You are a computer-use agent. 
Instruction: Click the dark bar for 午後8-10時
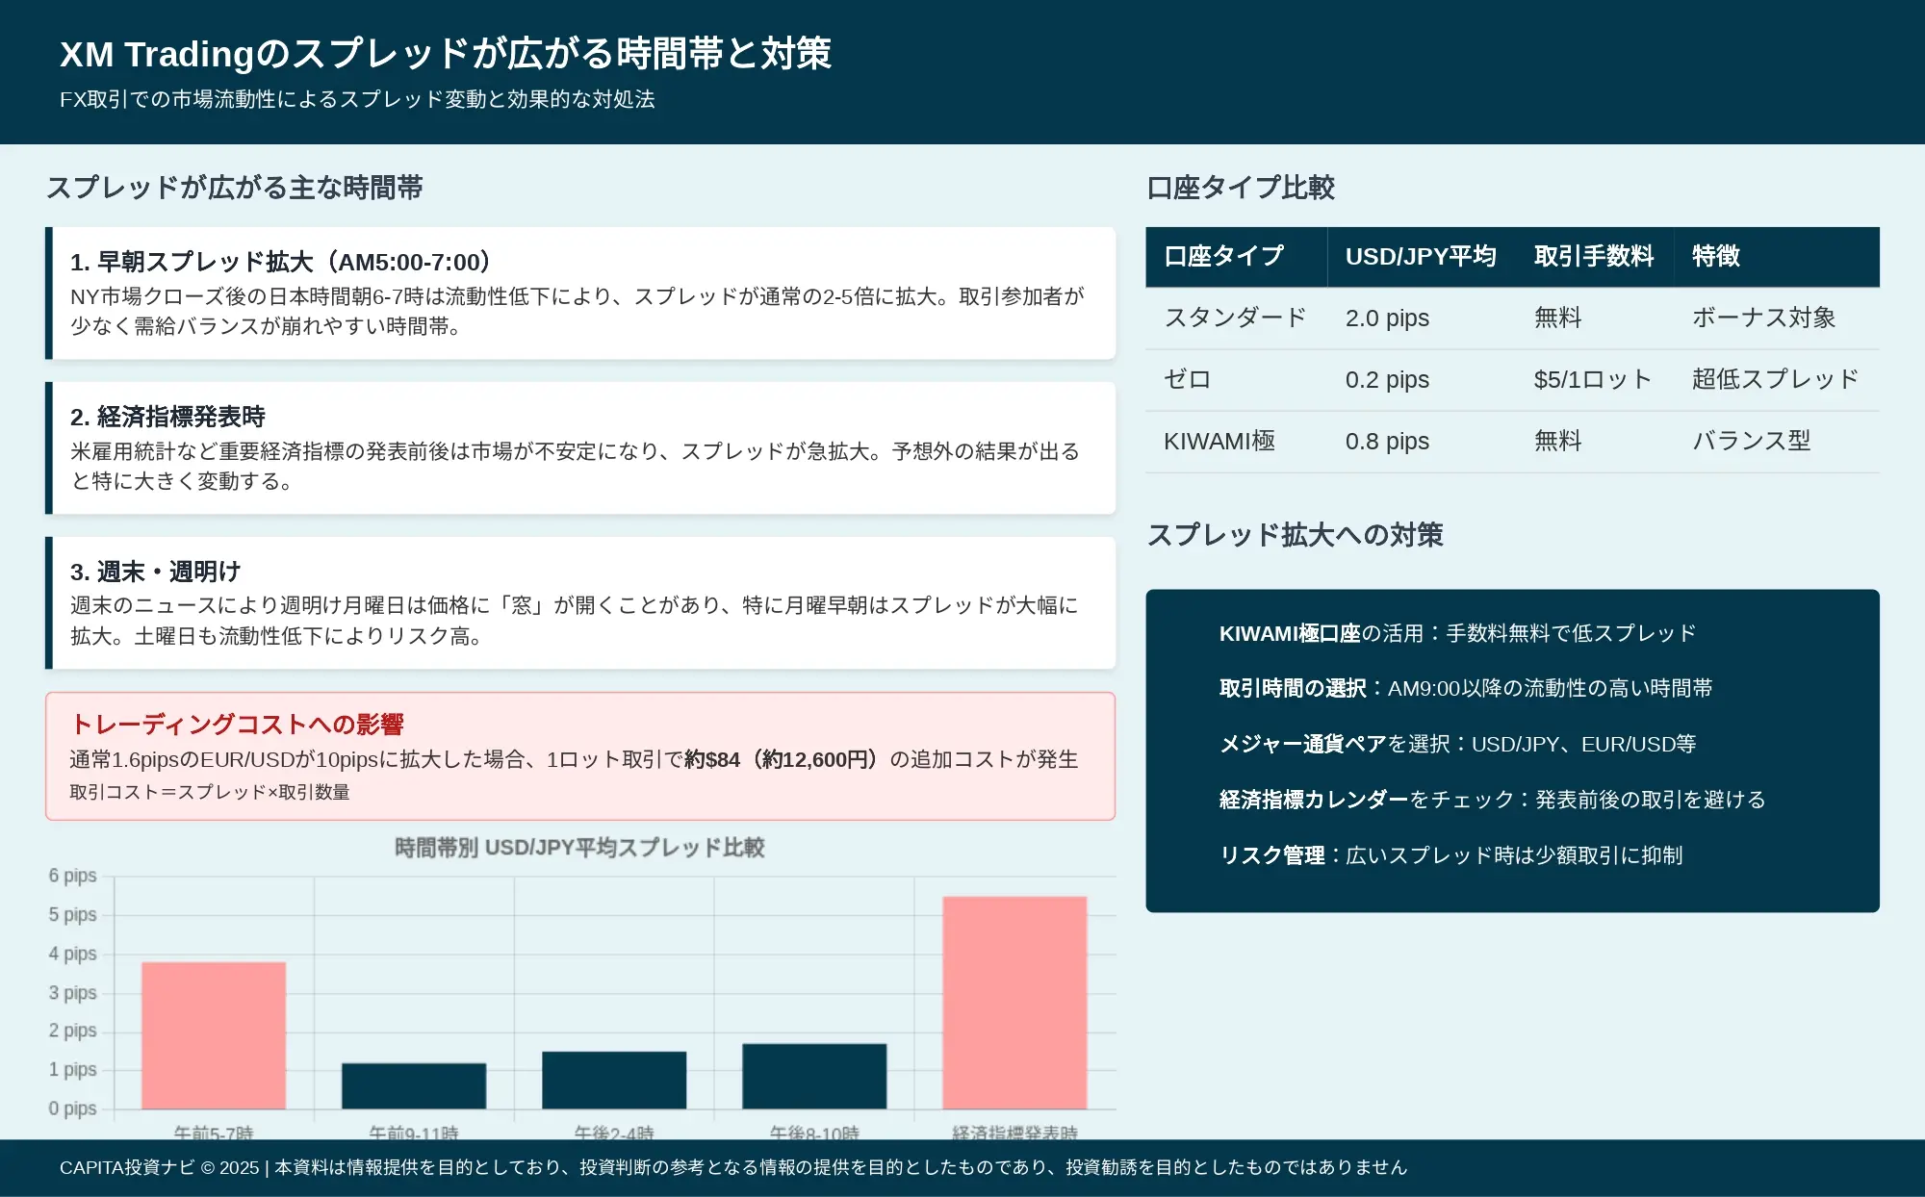coord(814,1076)
